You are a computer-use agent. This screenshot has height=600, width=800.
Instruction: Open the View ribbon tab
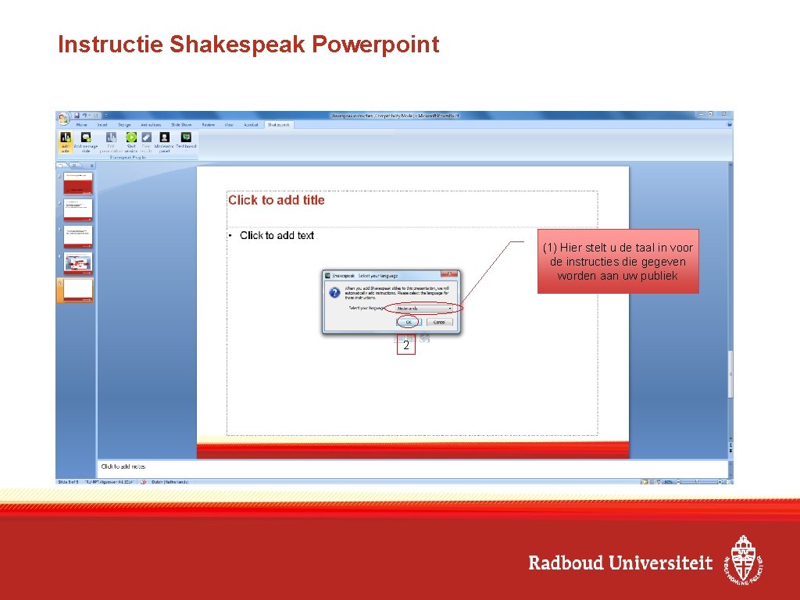point(229,124)
